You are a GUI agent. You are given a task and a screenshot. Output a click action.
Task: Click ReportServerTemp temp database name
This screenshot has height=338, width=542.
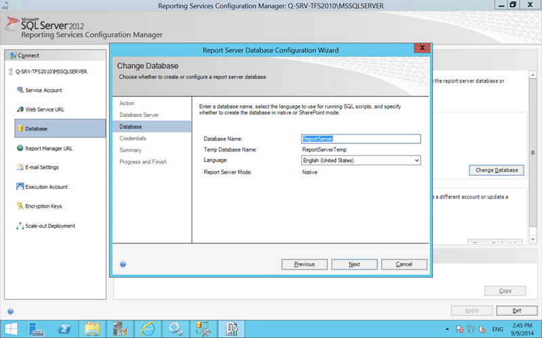pyautogui.click(x=325, y=149)
